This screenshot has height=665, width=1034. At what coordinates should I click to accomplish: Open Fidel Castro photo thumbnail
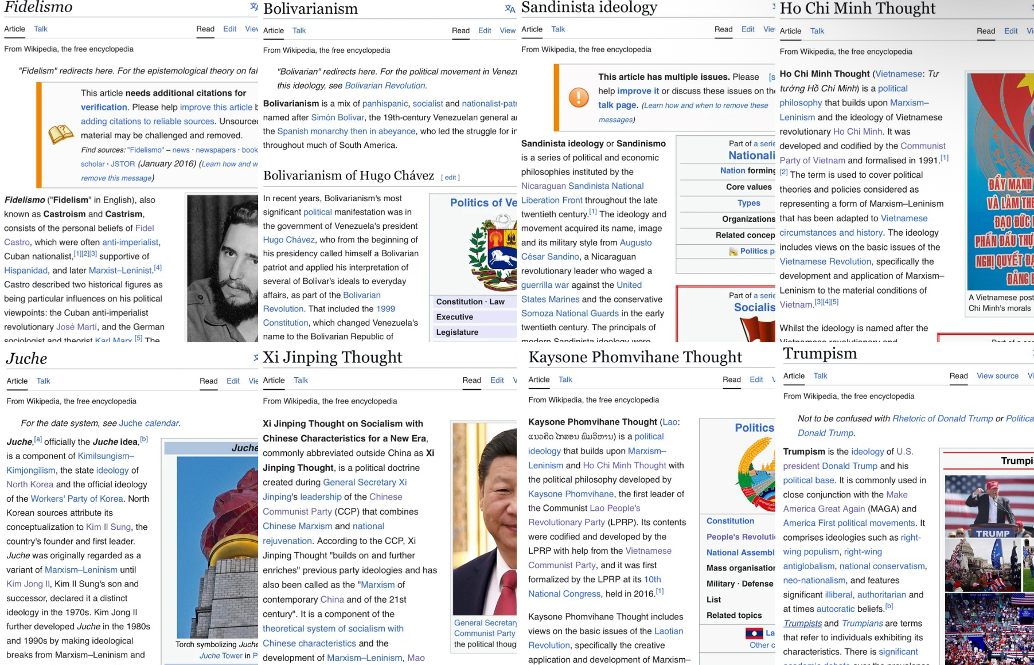click(x=222, y=268)
